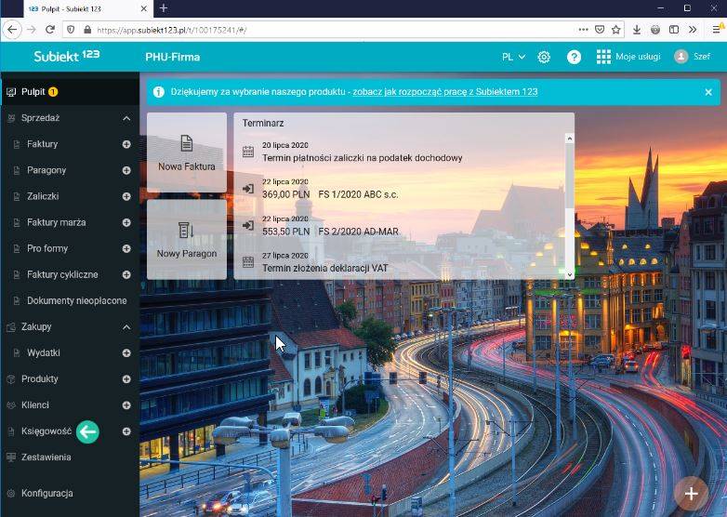Open Zaliczki in sidebar
The width and height of the screenshot is (727, 517).
(43, 196)
